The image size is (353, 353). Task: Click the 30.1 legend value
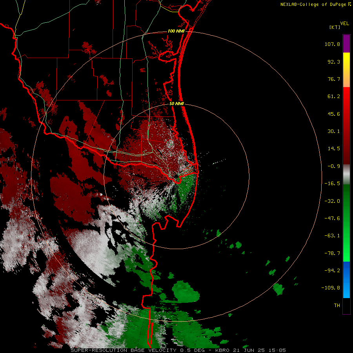[x=334, y=131]
